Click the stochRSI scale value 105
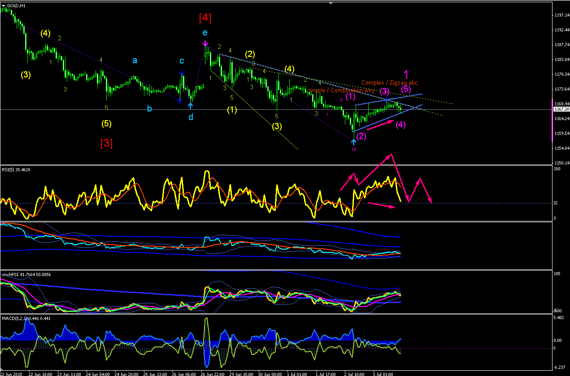Viewport: 570px width, 376px height. coord(558,274)
